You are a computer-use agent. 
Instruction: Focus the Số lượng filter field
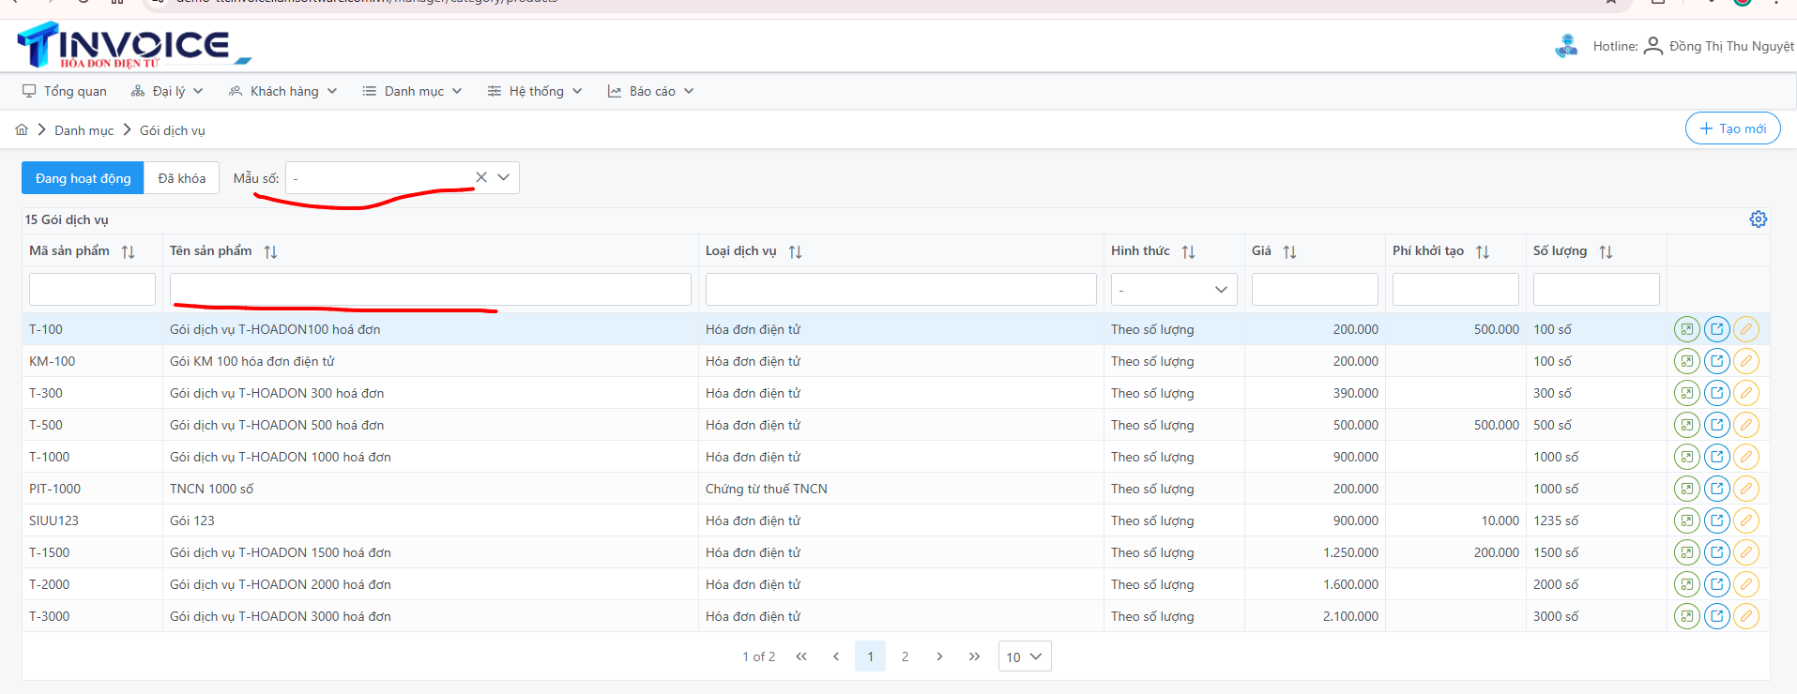(x=1596, y=289)
